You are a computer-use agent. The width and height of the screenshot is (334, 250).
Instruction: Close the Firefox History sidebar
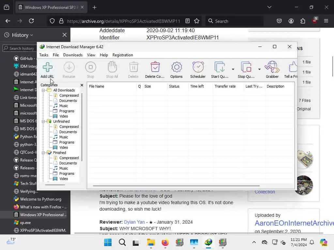[x=65, y=35]
